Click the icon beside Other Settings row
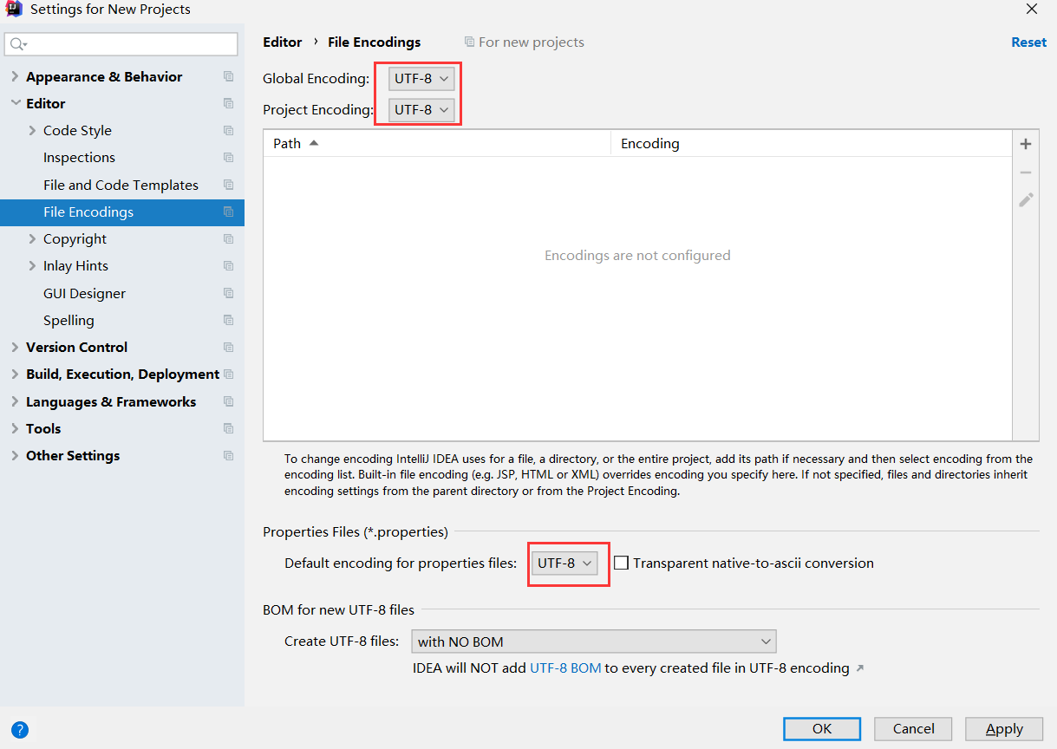Screen dimensions: 1057x749 click(x=228, y=455)
